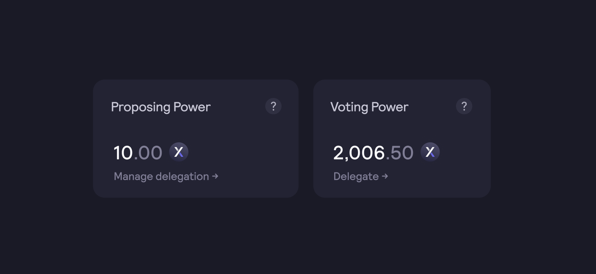The width and height of the screenshot is (596, 274).
Task: Click the 10.00 proposing power amount
Action: [138, 153]
